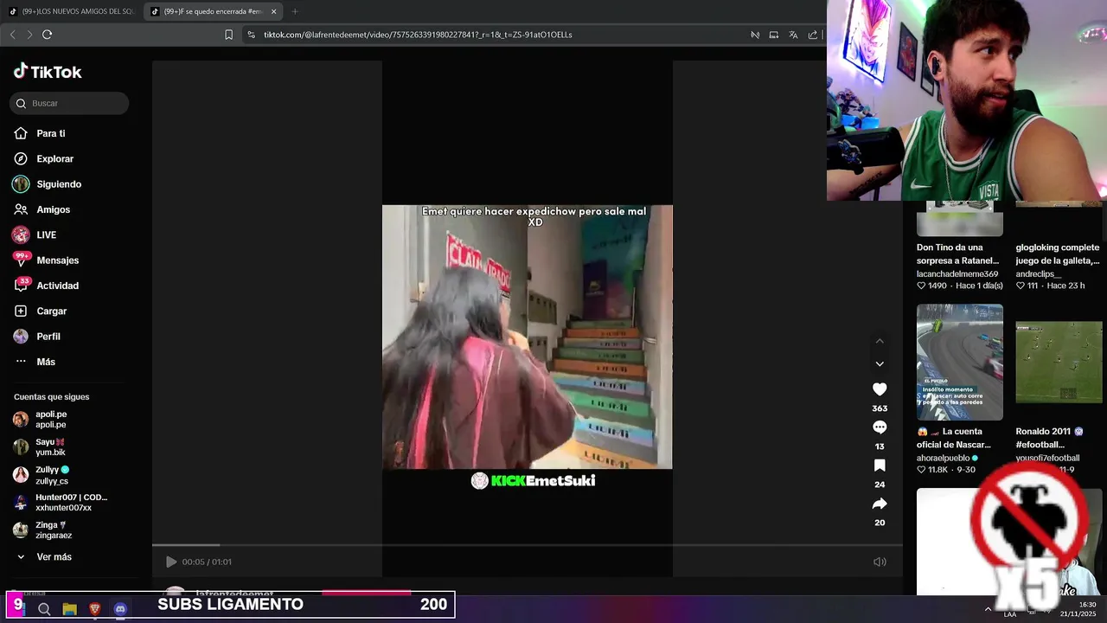Open Don Tino da una sorpresa video

click(957, 254)
